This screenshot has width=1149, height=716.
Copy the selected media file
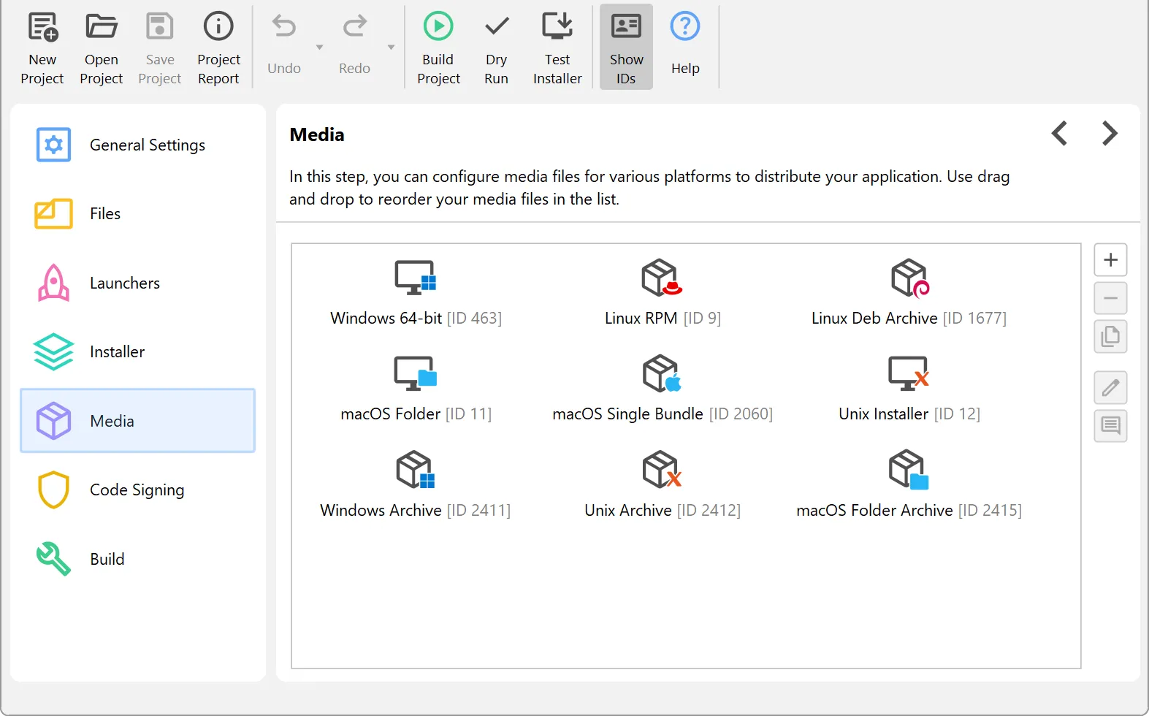[x=1110, y=337]
